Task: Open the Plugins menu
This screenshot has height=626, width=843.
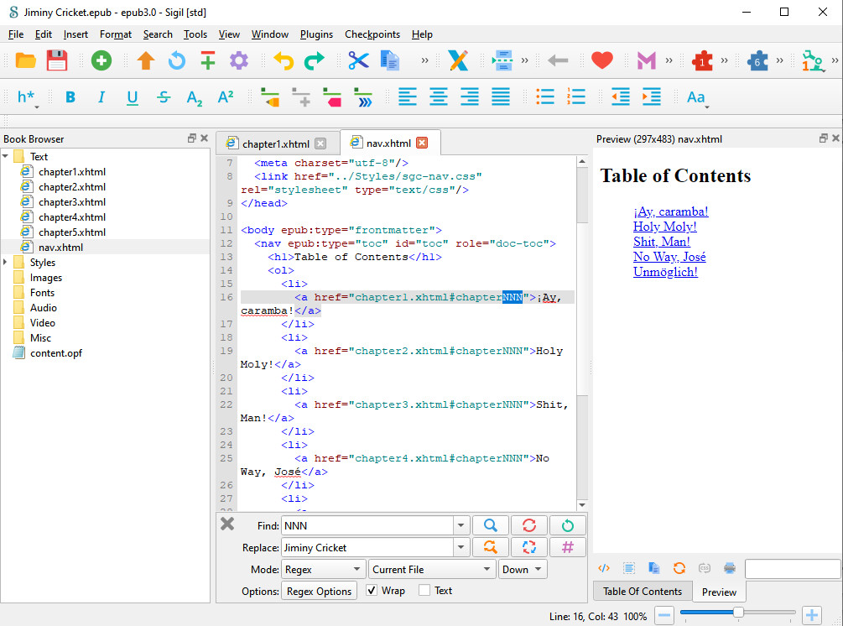Action: 315,34
